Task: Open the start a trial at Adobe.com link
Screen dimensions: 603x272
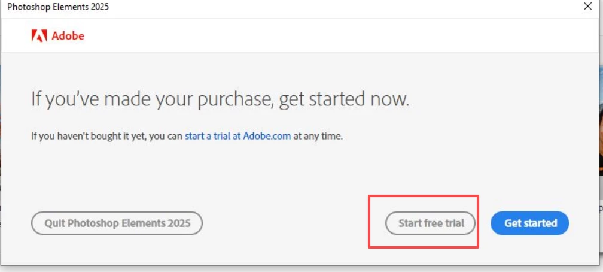Action: tap(237, 136)
